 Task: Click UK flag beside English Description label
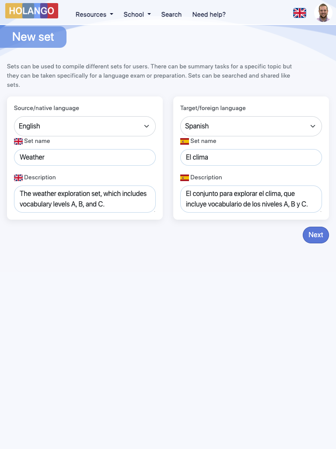pos(18,178)
